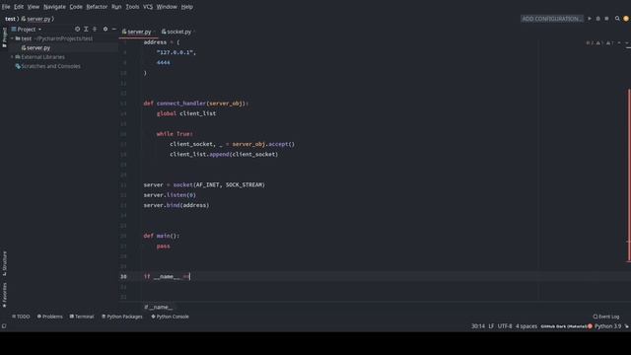Change 4 spaces indent setting

(526, 326)
